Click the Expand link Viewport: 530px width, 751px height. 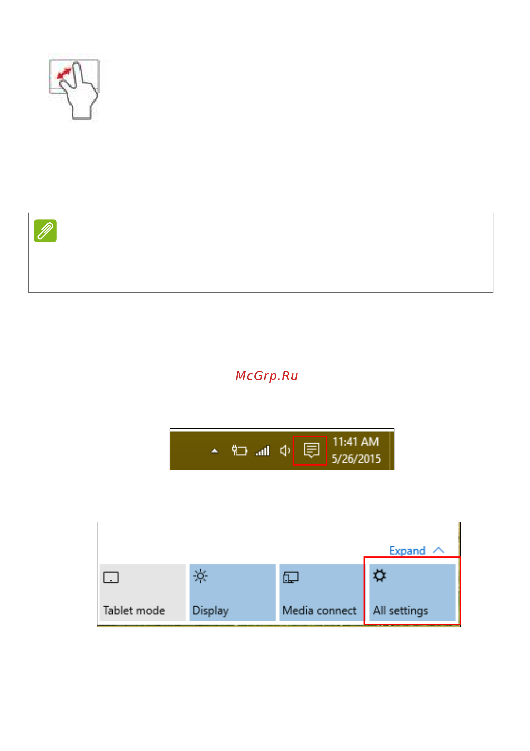click(x=407, y=551)
